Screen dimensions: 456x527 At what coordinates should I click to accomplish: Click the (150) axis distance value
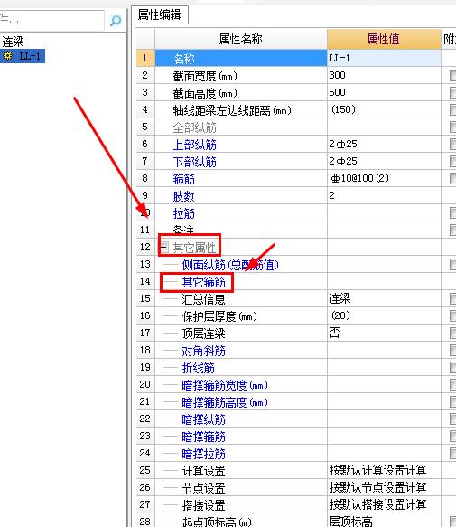click(x=343, y=109)
